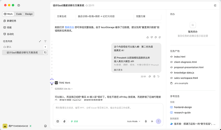The height and width of the screenshot is (130, 221).
Task: Toggle the sidebar panel icon near window controls
Action: point(19,5)
